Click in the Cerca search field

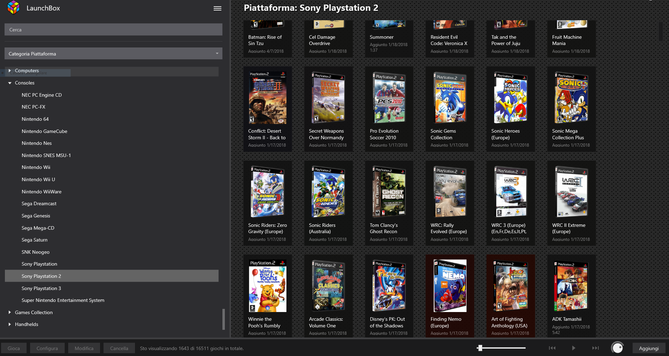coord(113,30)
